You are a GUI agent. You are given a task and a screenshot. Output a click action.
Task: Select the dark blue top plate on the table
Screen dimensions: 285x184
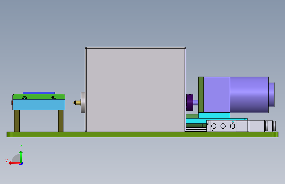[39, 93]
